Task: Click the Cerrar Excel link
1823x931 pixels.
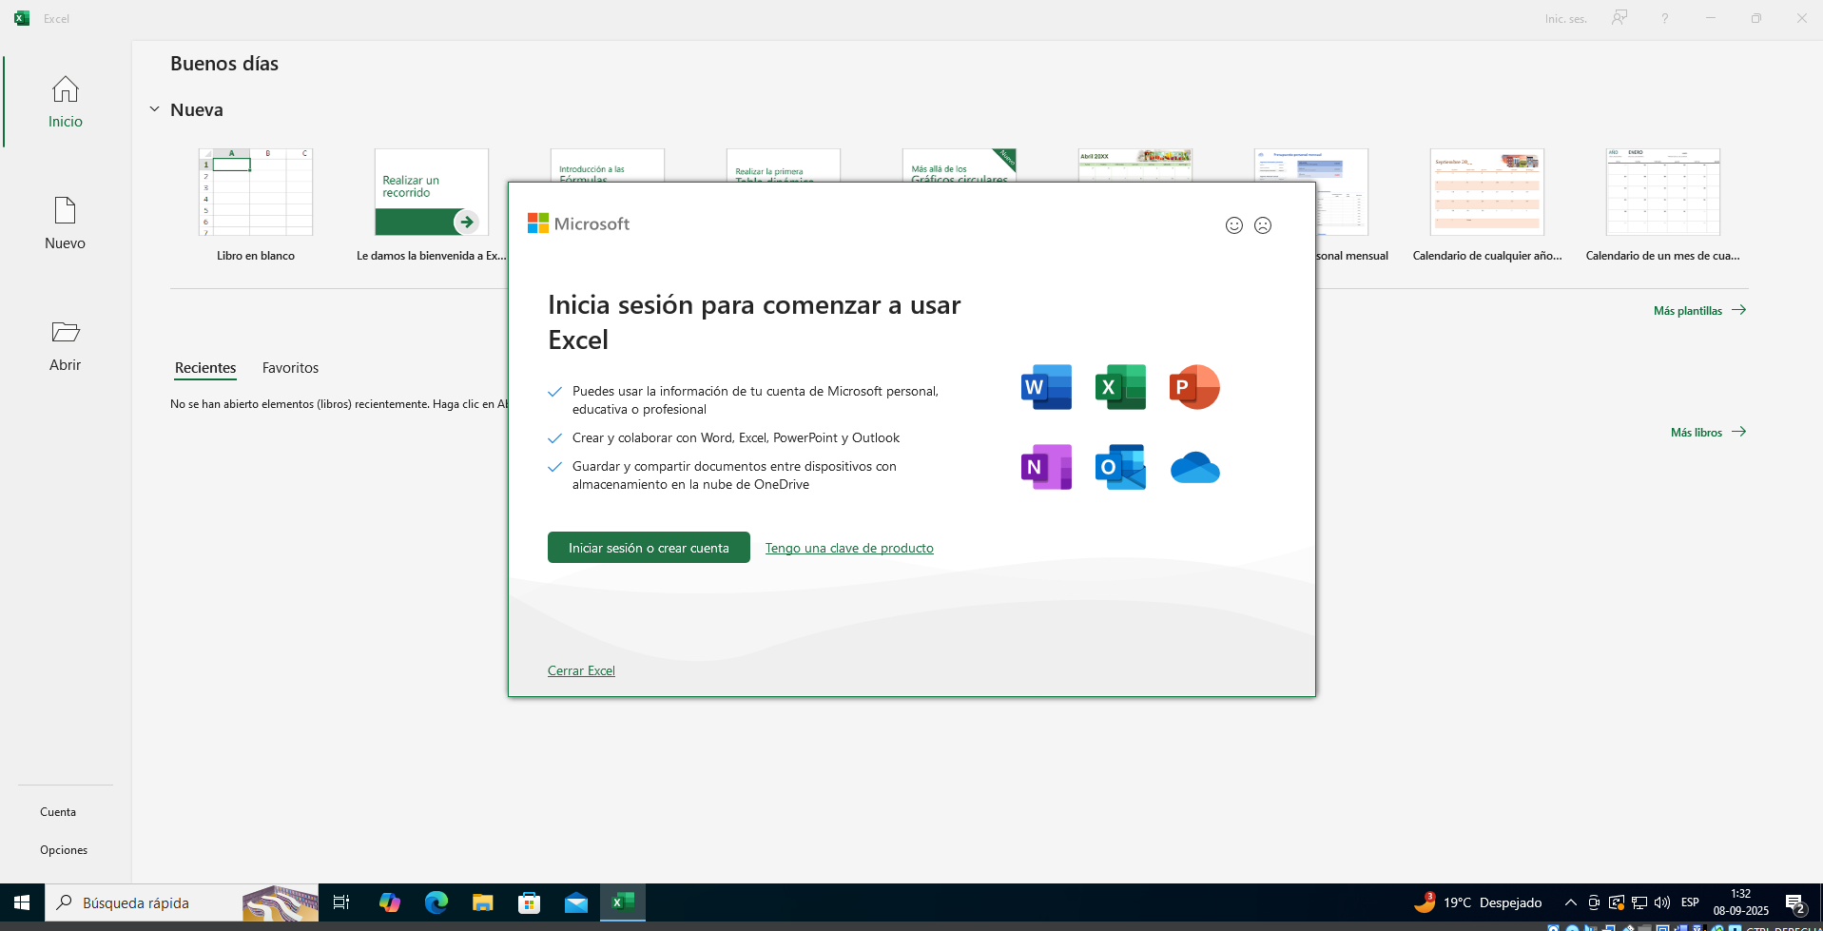Action: coord(581,670)
